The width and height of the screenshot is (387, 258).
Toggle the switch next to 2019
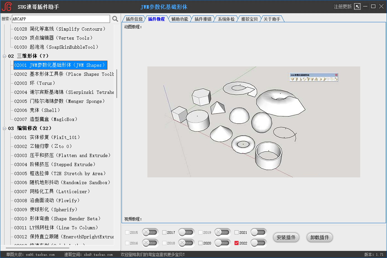click(223, 232)
